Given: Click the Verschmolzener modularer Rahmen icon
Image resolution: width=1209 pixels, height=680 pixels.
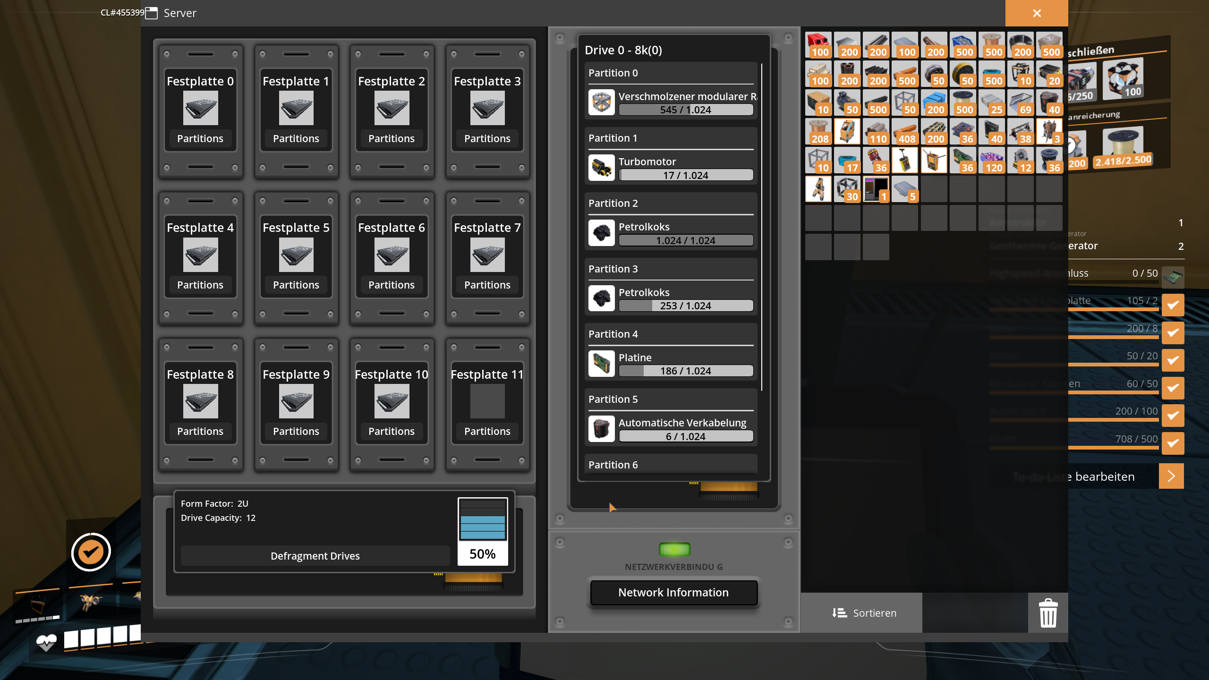Looking at the screenshot, I should click(601, 102).
